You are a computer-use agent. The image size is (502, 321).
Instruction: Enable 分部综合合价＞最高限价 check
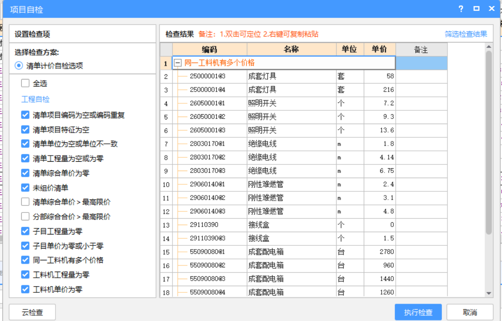coord(25,217)
